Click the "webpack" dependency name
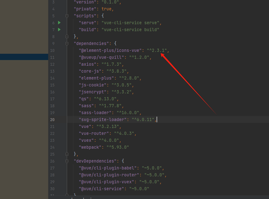The height and width of the screenshot is (199, 269). pos(90,147)
